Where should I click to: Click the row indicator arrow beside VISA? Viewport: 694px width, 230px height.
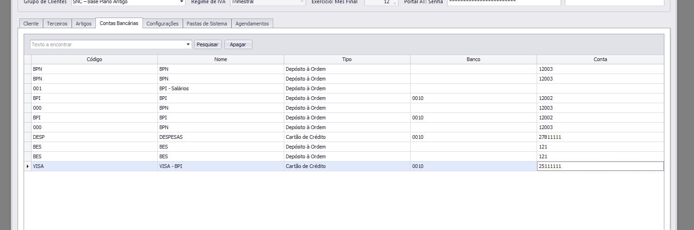coord(28,166)
